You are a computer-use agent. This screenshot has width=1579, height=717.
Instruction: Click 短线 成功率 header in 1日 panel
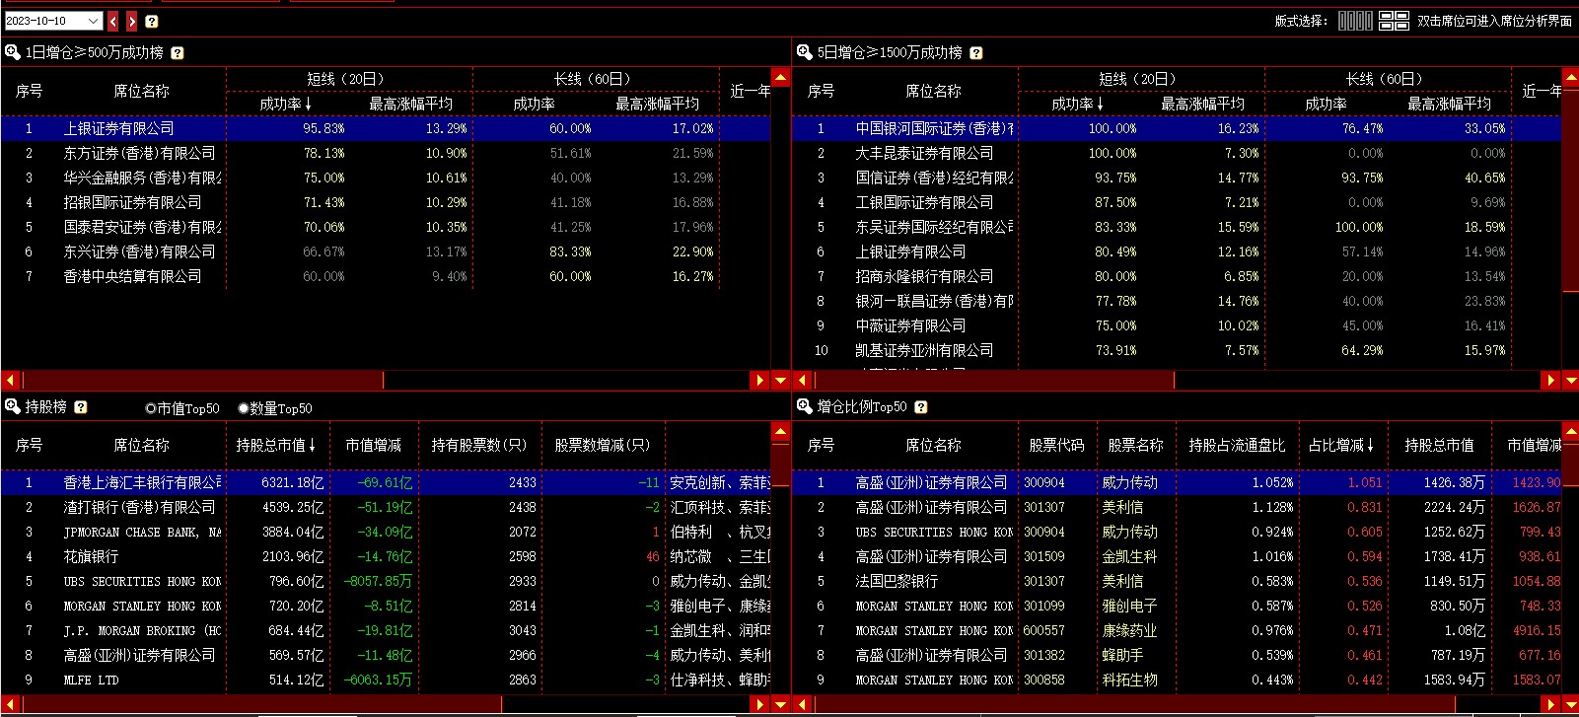pyautogui.click(x=285, y=104)
